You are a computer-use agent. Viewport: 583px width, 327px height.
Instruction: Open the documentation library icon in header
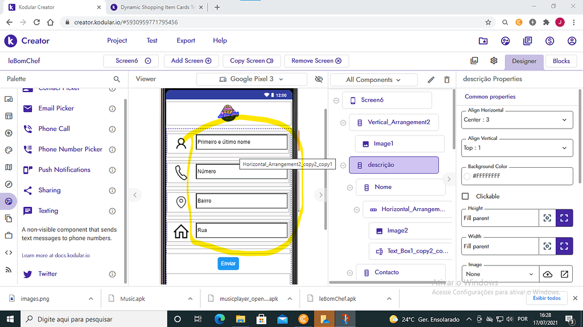[x=528, y=41]
